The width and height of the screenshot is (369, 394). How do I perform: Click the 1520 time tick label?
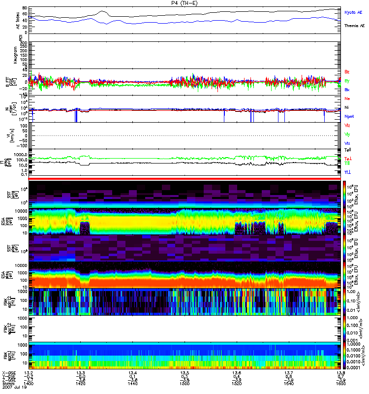tap(237, 384)
